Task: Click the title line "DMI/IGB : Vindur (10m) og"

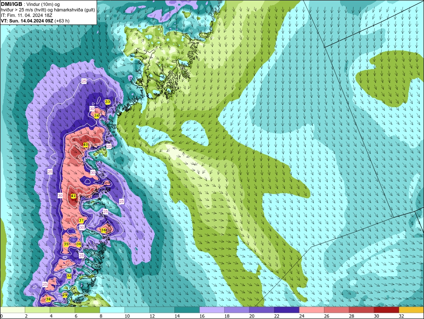Action: [x=30, y=4]
